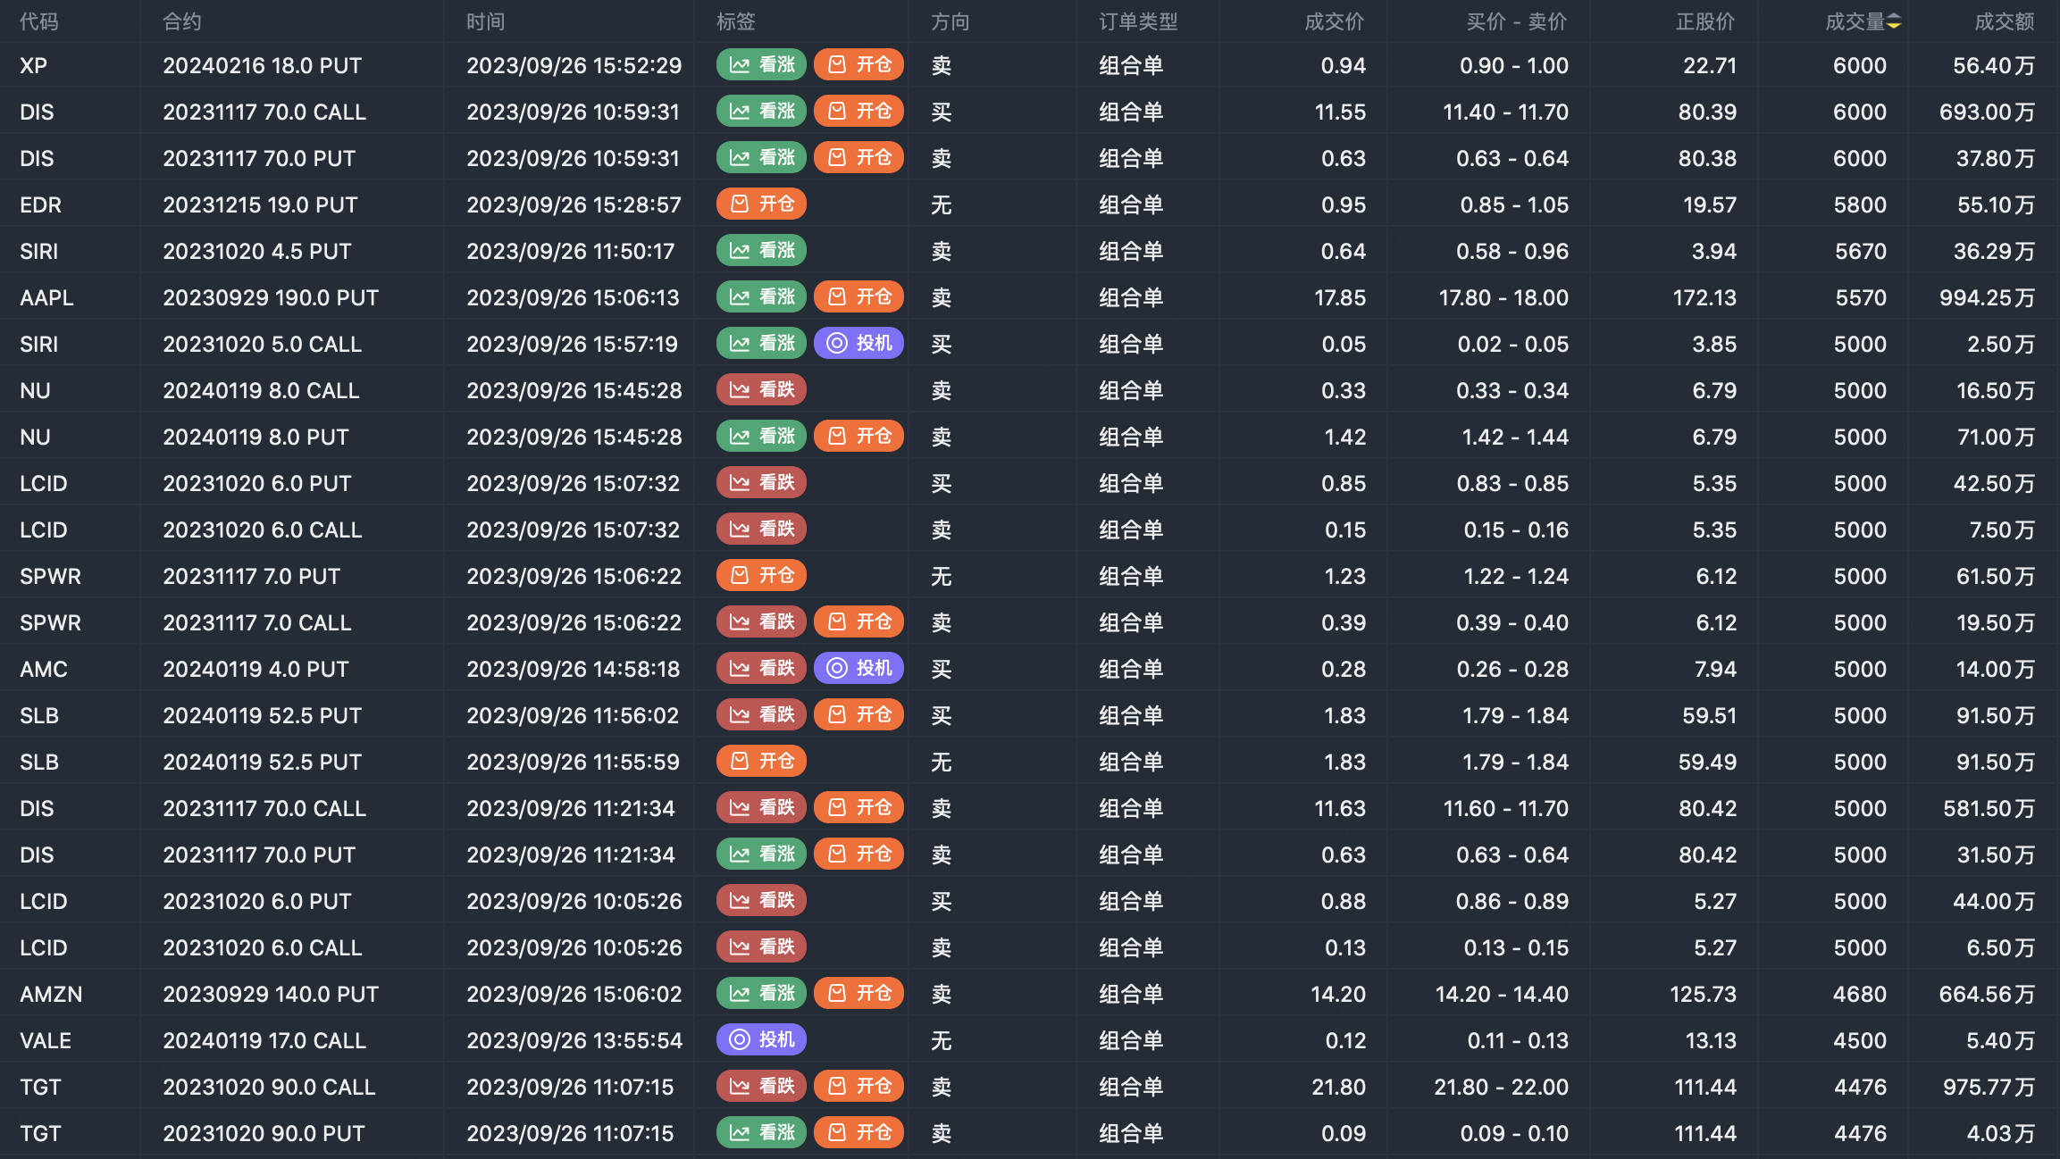
Task: Click the 开仓 tag in the AAPL row
Action: point(858,296)
